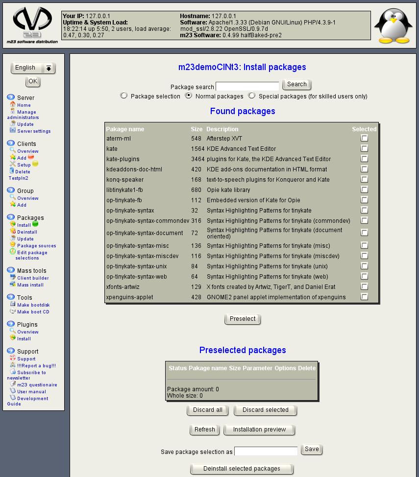The height and width of the screenshot is (477, 419).
Task: Select the Package selection radio button
Action: [124, 96]
